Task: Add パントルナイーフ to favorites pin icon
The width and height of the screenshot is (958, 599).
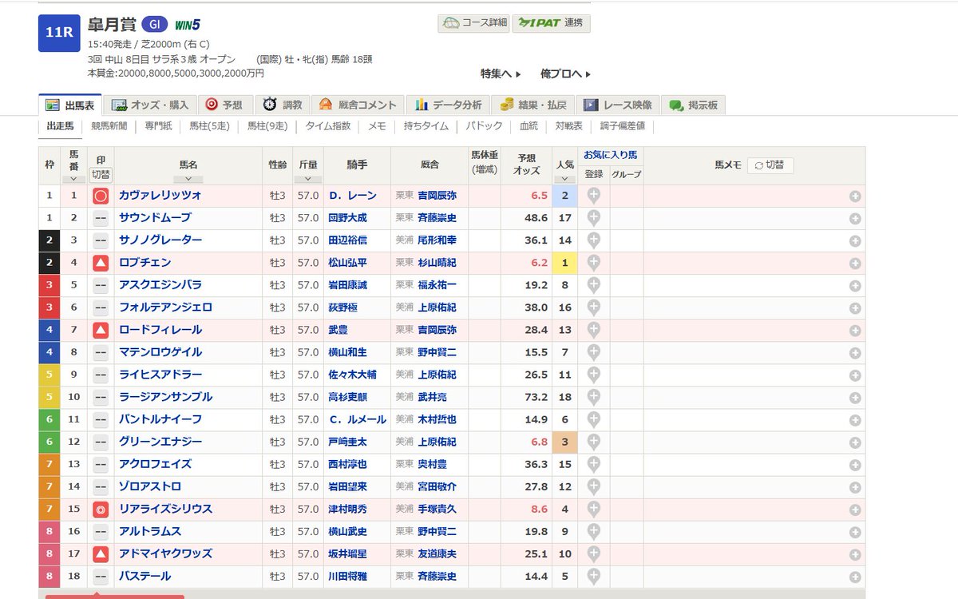Action: click(x=593, y=419)
